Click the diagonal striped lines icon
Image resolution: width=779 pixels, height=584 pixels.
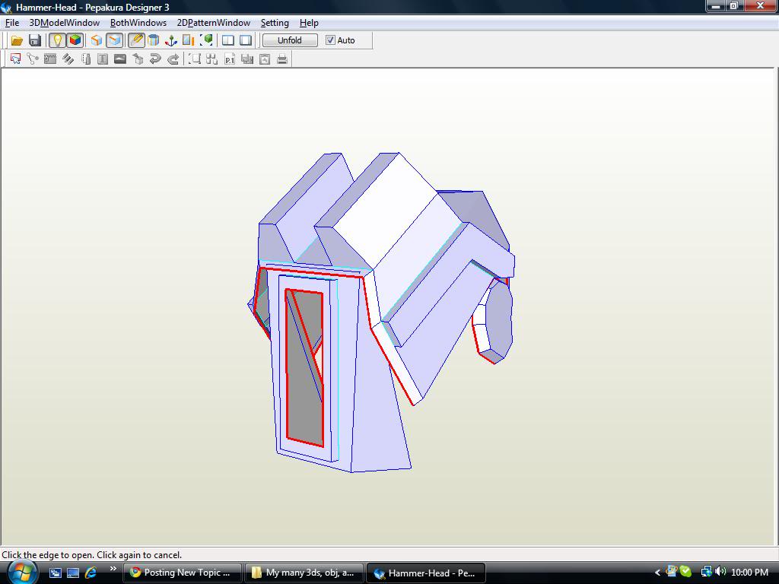point(68,59)
